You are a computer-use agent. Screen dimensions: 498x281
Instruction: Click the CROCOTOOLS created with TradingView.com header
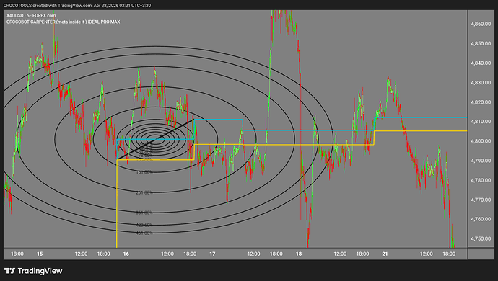[77, 5]
